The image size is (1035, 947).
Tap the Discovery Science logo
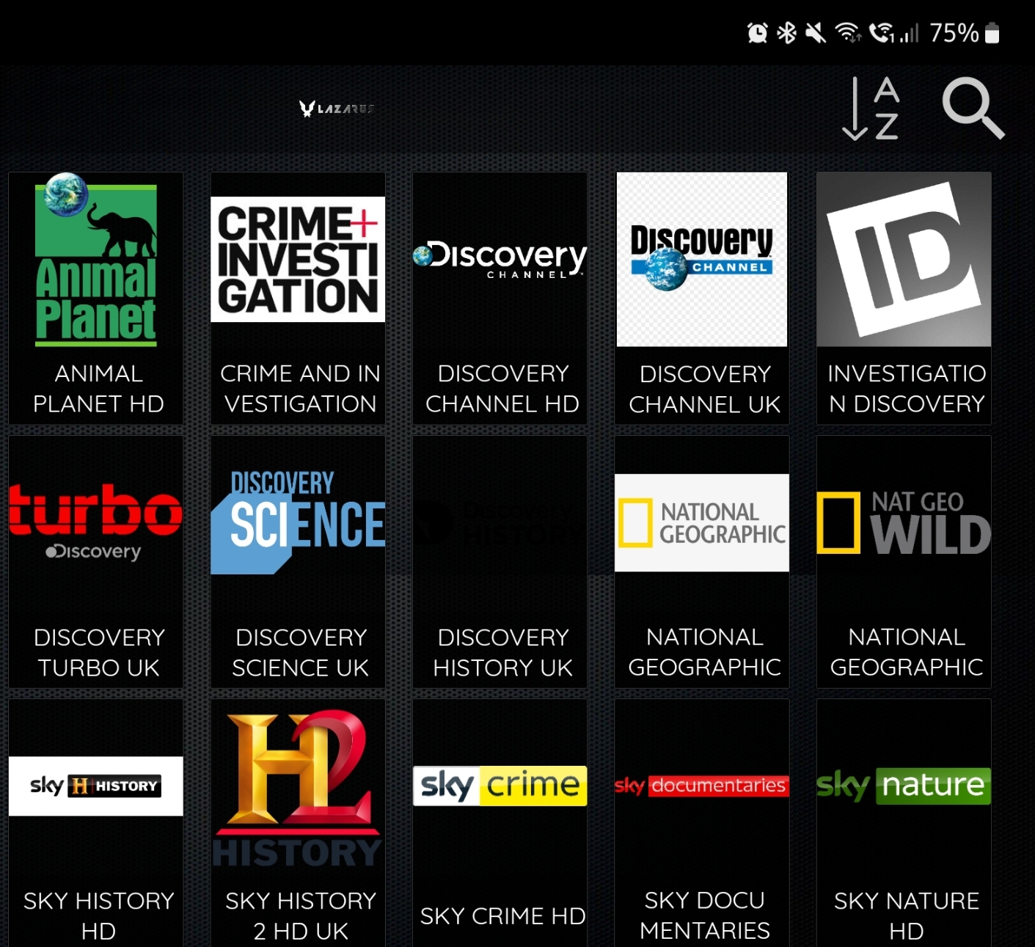[x=298, y=522]
